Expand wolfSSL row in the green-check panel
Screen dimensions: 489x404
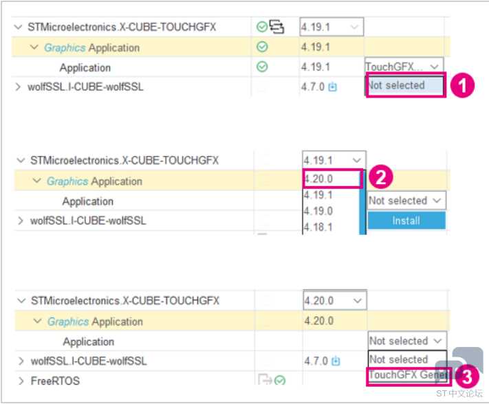click(18, 87)
